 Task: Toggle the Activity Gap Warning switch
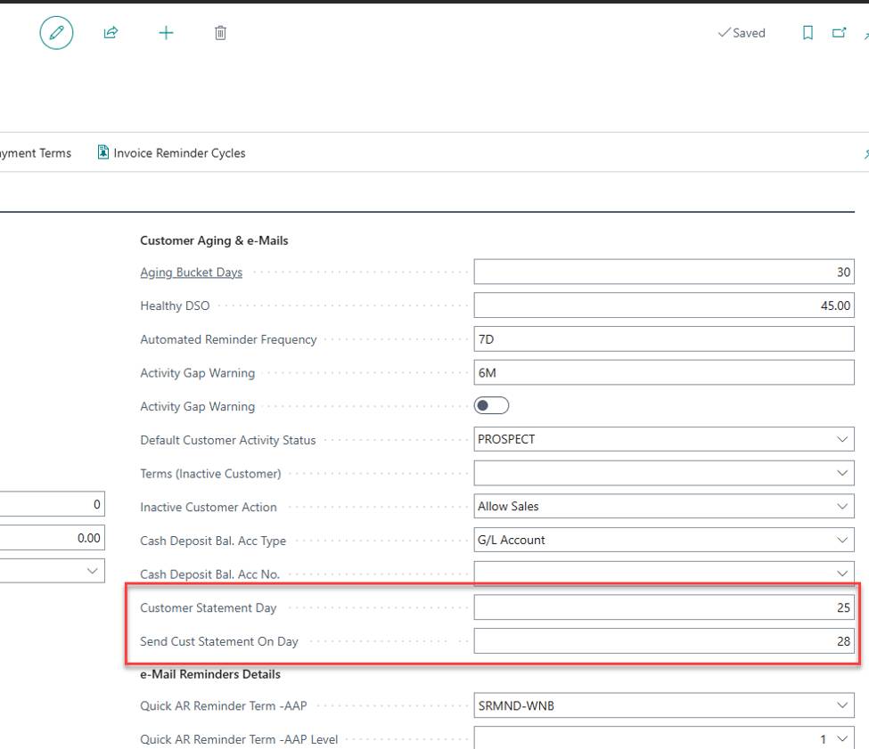pos(491,406)
